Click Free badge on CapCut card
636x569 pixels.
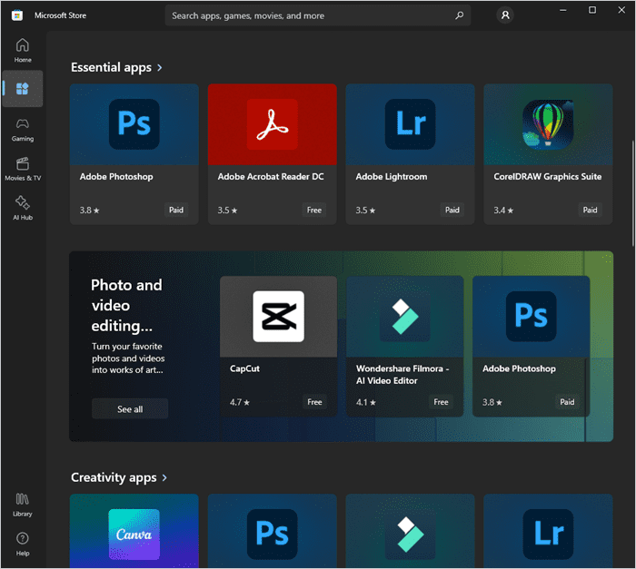[x=314, y=402]
